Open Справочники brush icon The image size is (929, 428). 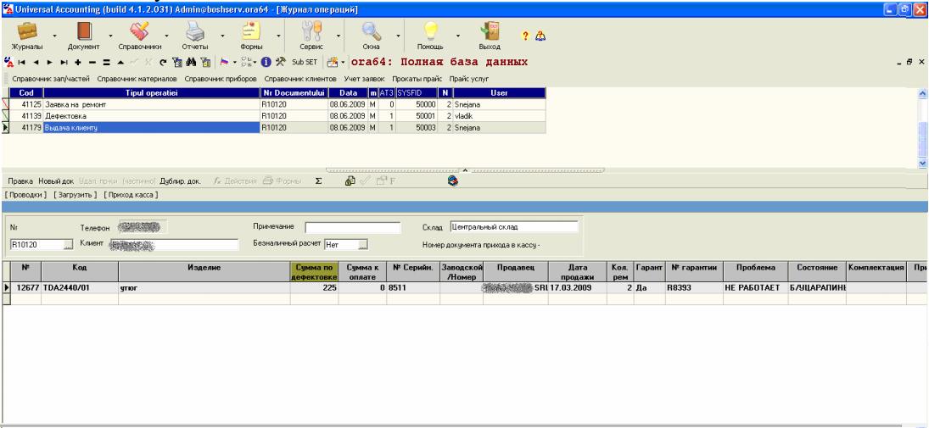(x=140, y=31)
